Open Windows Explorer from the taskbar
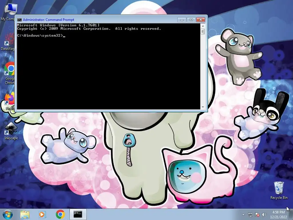Viewport: 293px width, 220px height. (25, 215)
